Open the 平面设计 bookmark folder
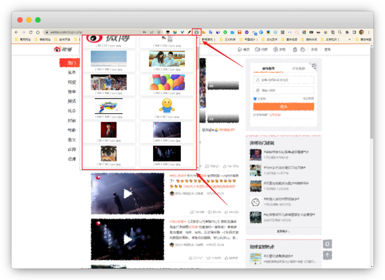Viewport: 385px width, 280px height. point(248,39)
